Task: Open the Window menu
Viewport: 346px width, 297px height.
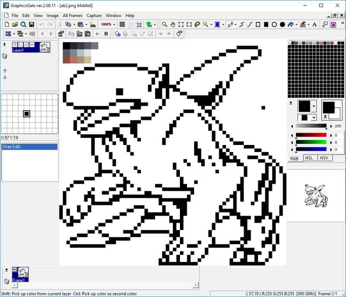Action: point(113,16)
